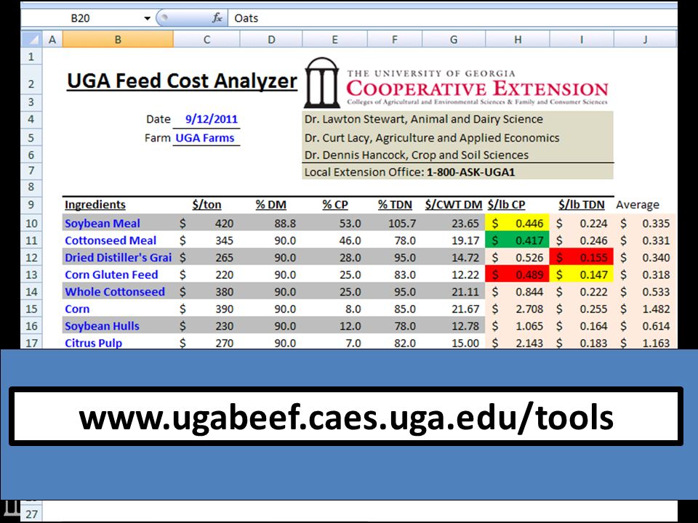
Task: Click the Select All corner button
Action: coord(31,39)
